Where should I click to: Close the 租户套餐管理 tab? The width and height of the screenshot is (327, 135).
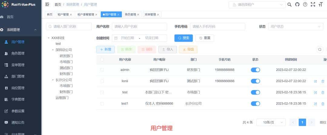tap(96, 15)
